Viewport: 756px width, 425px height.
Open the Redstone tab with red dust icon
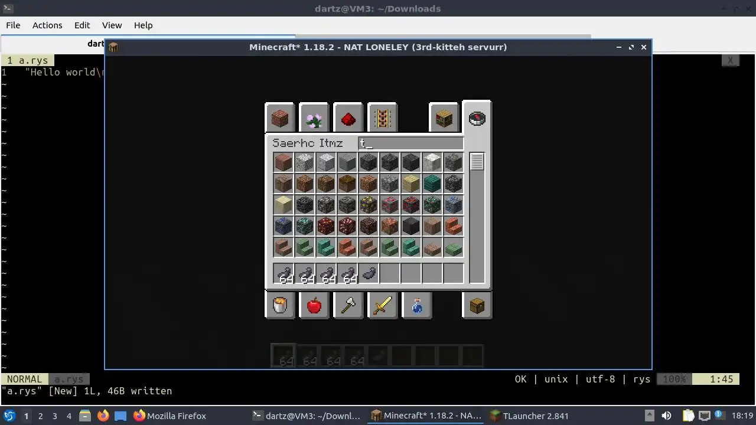pos(348,118)
